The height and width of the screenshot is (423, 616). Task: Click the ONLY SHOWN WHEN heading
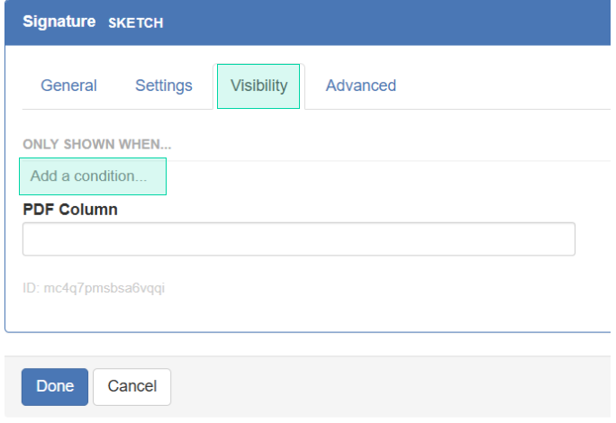coord(96,144)
